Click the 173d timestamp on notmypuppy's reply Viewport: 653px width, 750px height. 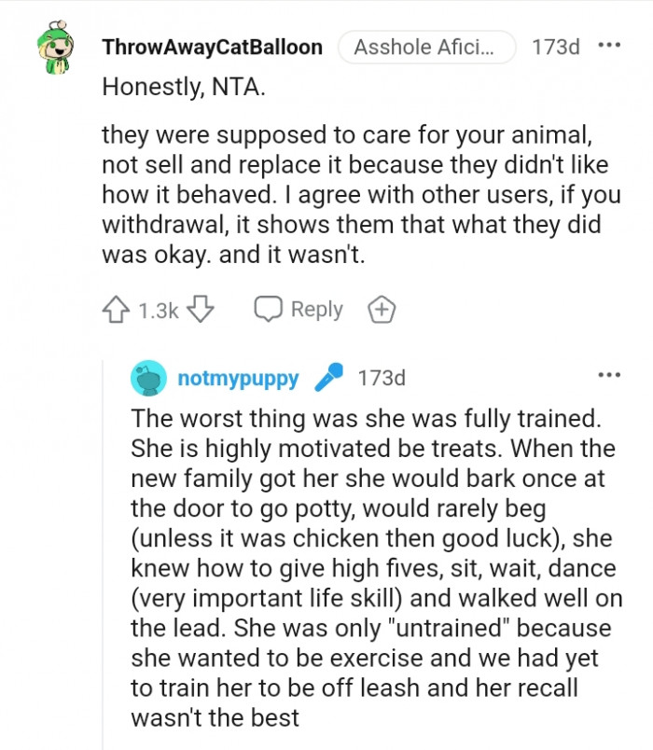click(x=382, y=378)
